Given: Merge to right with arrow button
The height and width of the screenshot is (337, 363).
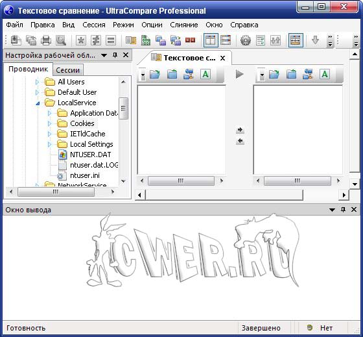Looking at the screenshot, I should click(240, 130).
